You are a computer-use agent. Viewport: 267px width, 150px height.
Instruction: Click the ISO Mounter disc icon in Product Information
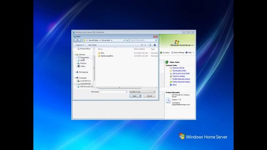click(x=168, y=100)
